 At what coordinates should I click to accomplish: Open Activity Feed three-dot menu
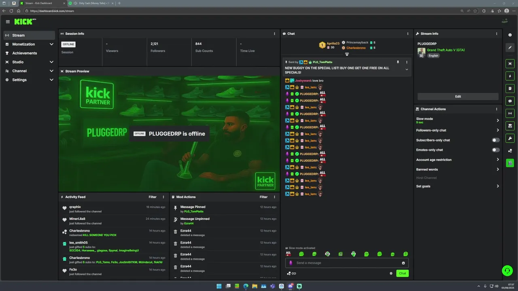tap(163, 197)
